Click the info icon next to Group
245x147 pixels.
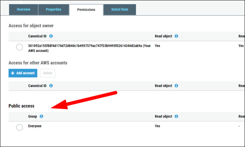41,116
